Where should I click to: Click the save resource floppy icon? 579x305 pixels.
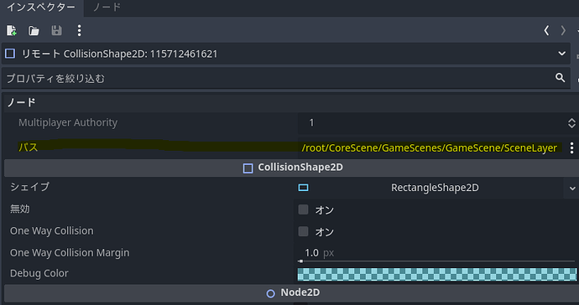[x=56, y=31]
